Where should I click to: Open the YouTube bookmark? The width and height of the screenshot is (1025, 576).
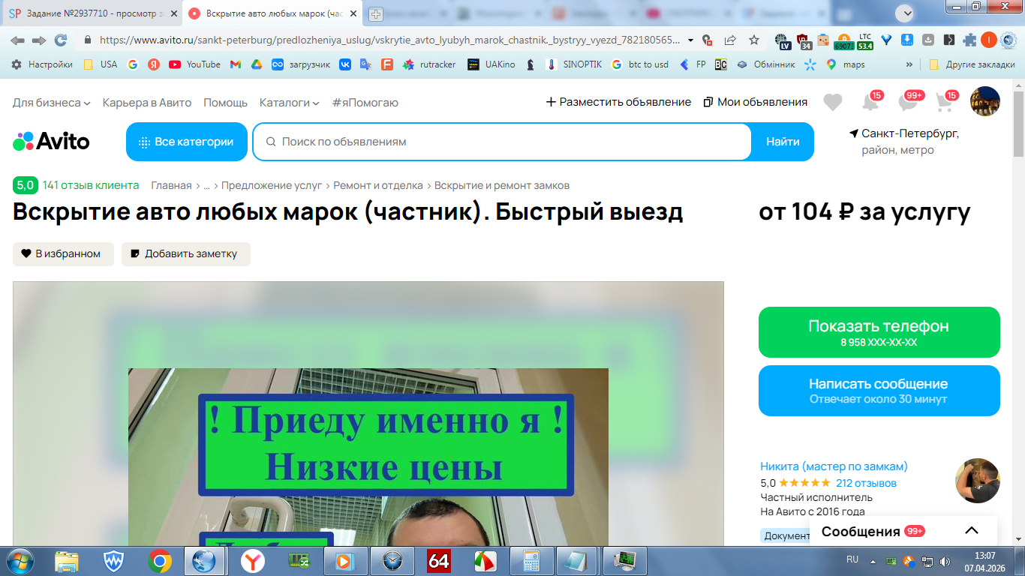point(194,64)
